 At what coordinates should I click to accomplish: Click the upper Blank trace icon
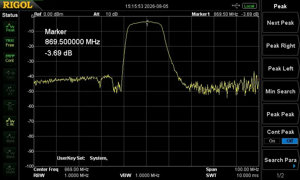tap(10, 138)
